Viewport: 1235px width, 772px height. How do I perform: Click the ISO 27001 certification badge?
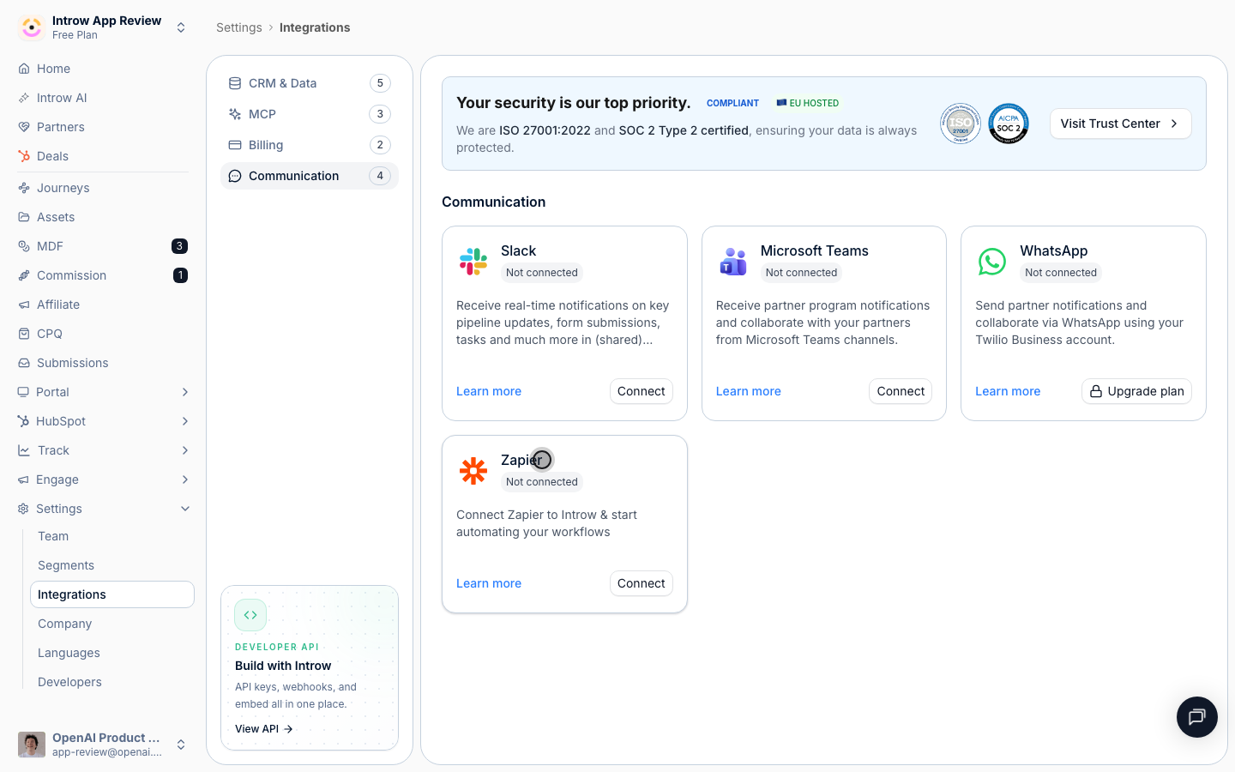tap(961, 124)
